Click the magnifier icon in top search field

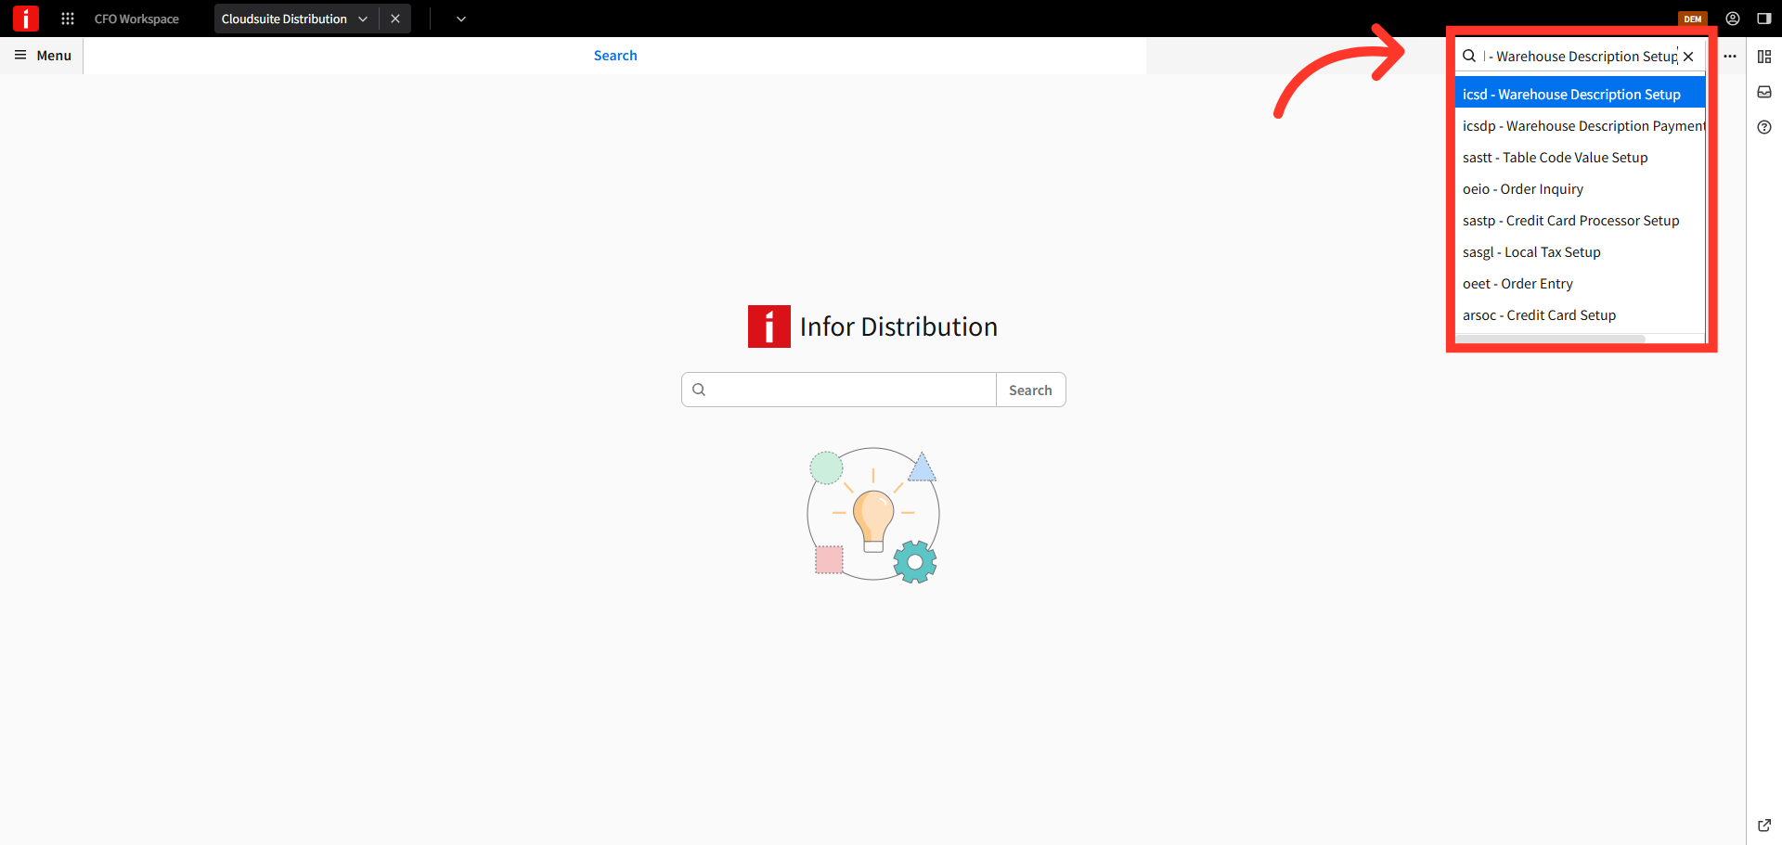pos(1469,56)
